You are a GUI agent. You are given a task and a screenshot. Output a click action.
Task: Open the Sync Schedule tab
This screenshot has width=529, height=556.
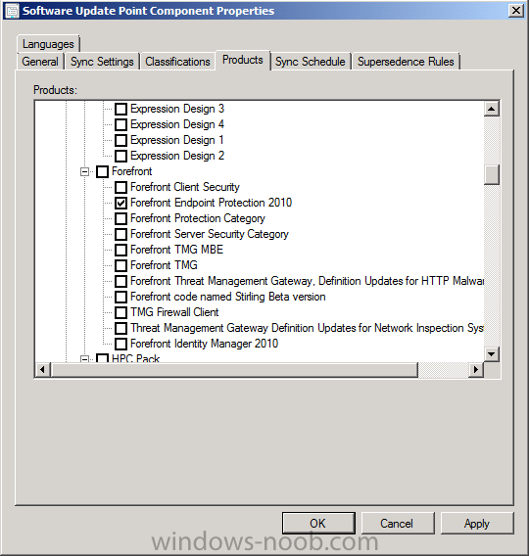pos(311,62)
